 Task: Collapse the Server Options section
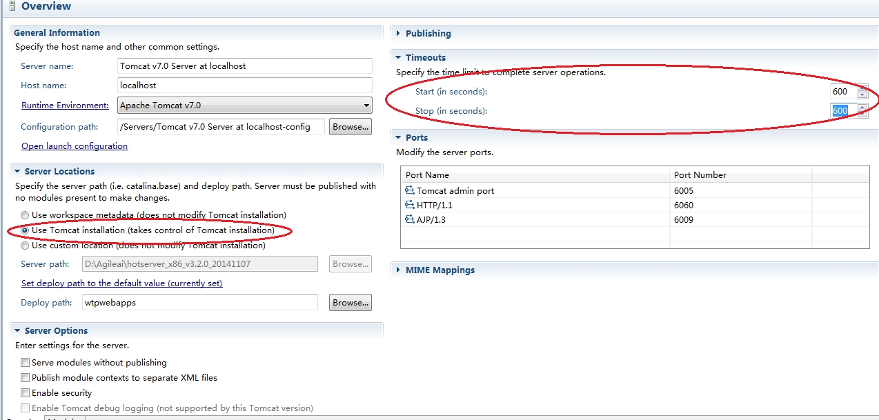[17, 331]
